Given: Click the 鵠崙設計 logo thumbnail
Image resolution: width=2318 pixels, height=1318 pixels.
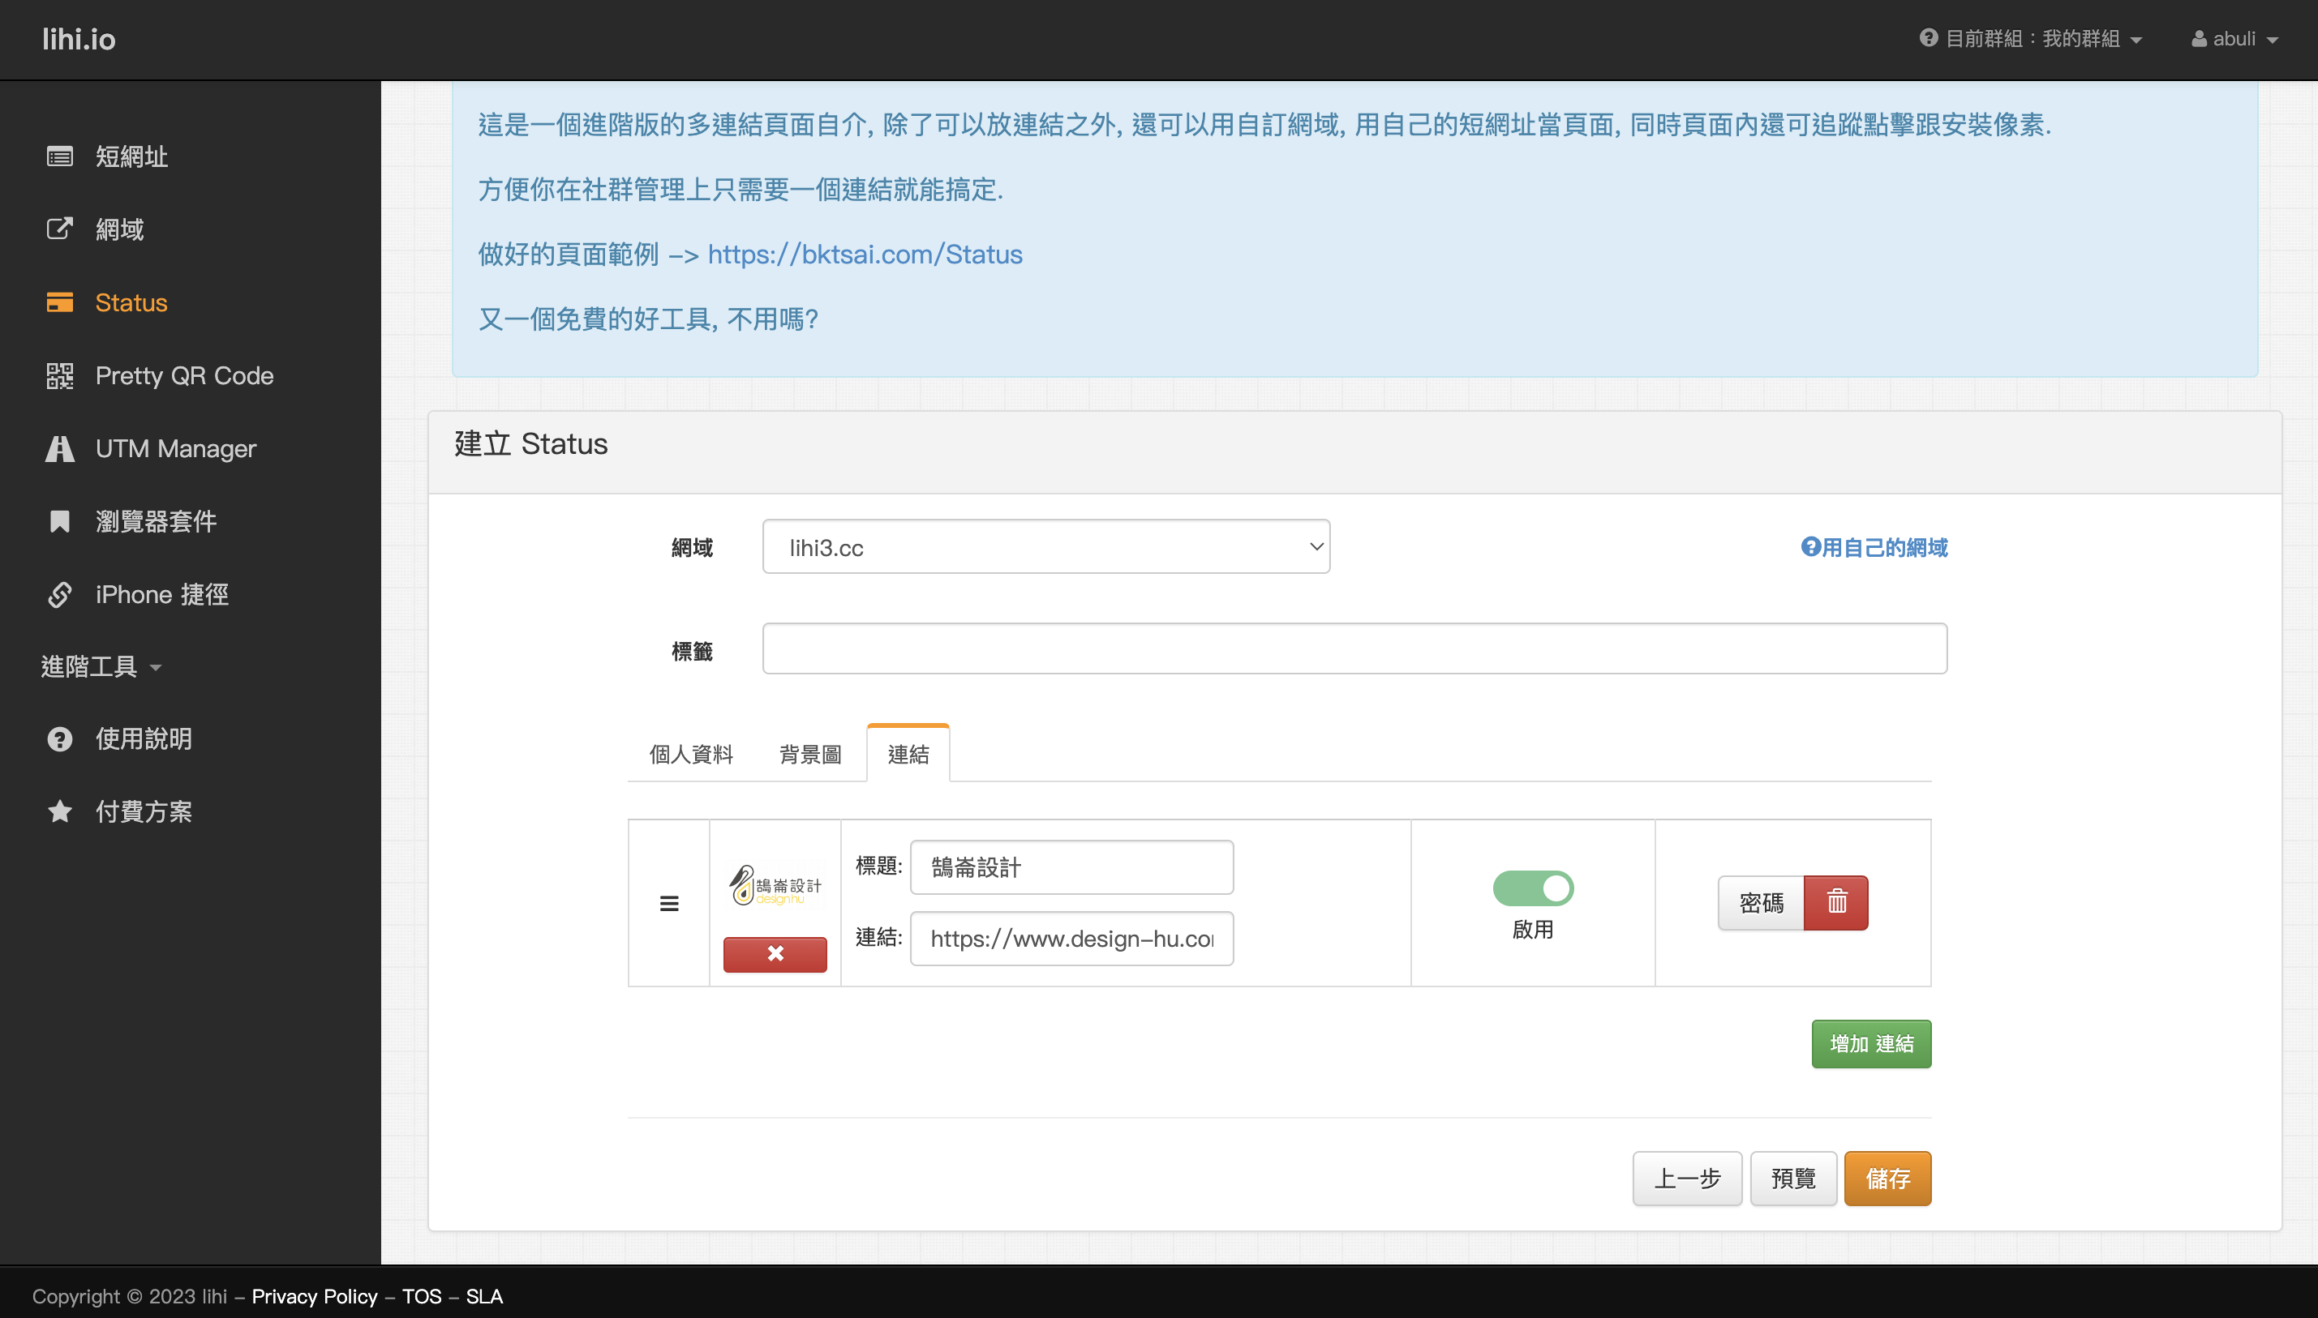Looking at the screenshot, I should pos(775,884).
